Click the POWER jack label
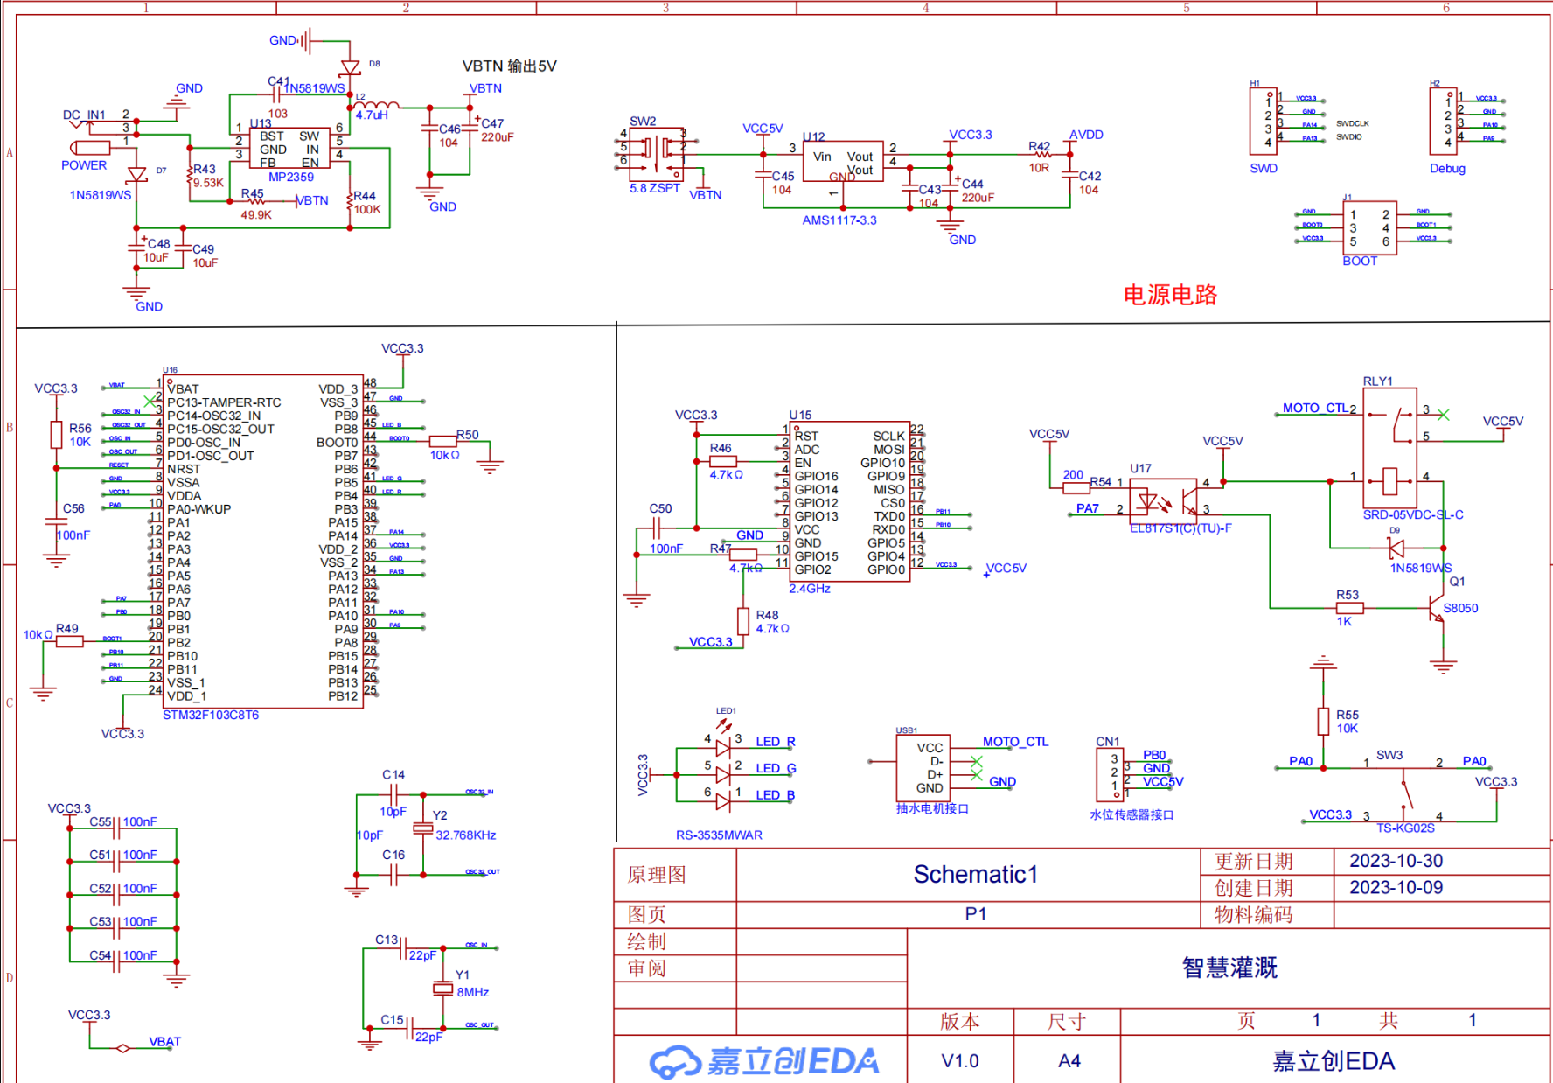The width and height of the screenshot is (1553, 1083). 84,165
